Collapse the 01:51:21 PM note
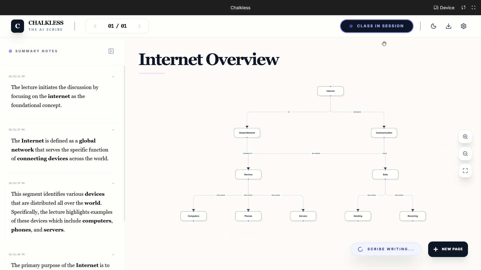 tap(113, 77)
